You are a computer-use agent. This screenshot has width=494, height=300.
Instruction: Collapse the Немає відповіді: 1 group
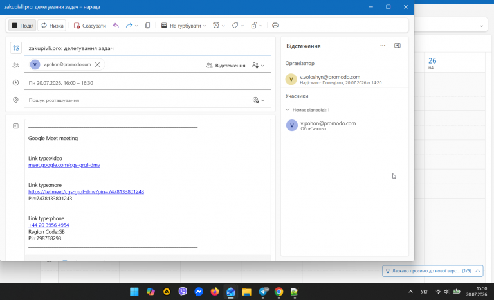pos(288,110)
